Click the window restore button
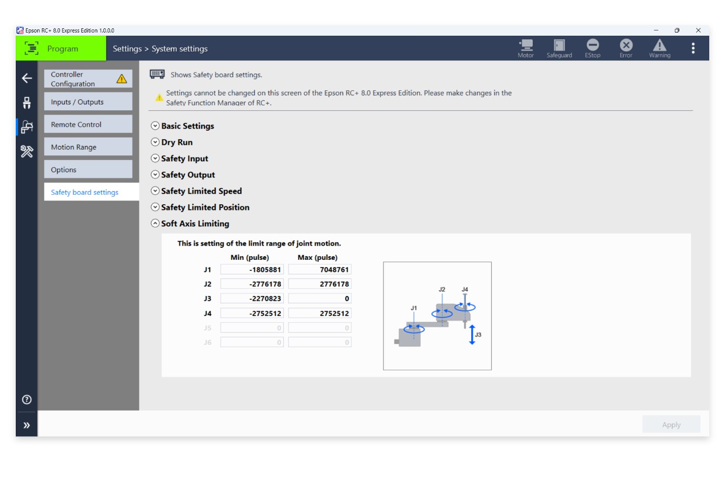Screen dimensions: 725x483 point(677,30)
